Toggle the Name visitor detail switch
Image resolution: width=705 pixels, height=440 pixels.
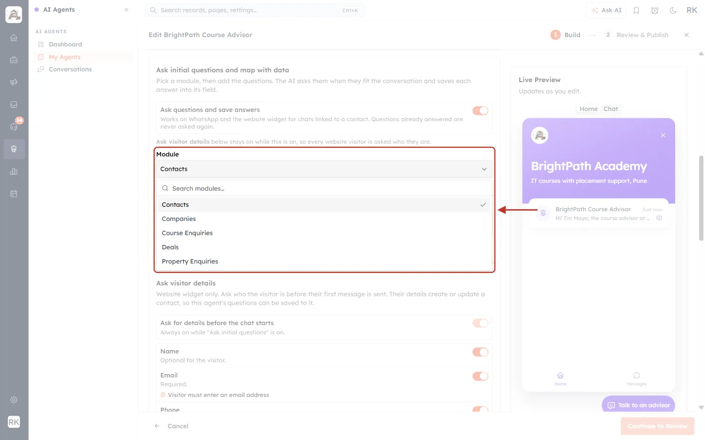click(480, 352)
